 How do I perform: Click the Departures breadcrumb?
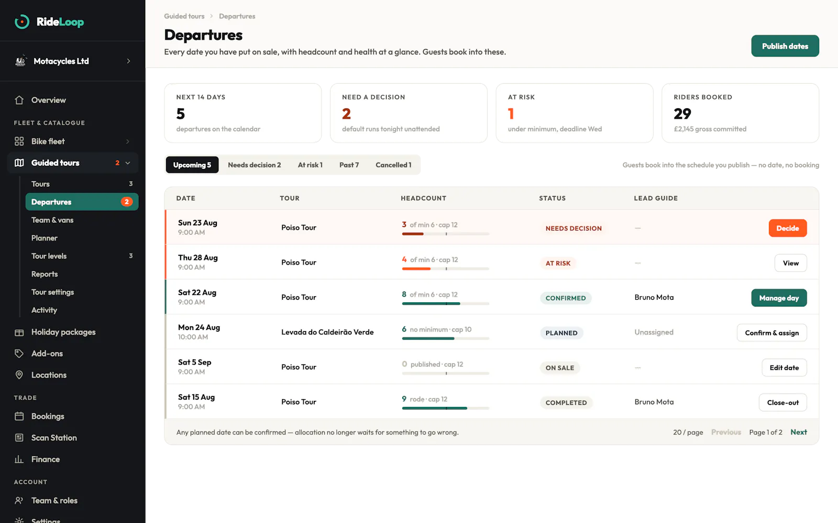pyautogui.click(x=237, y=16)
